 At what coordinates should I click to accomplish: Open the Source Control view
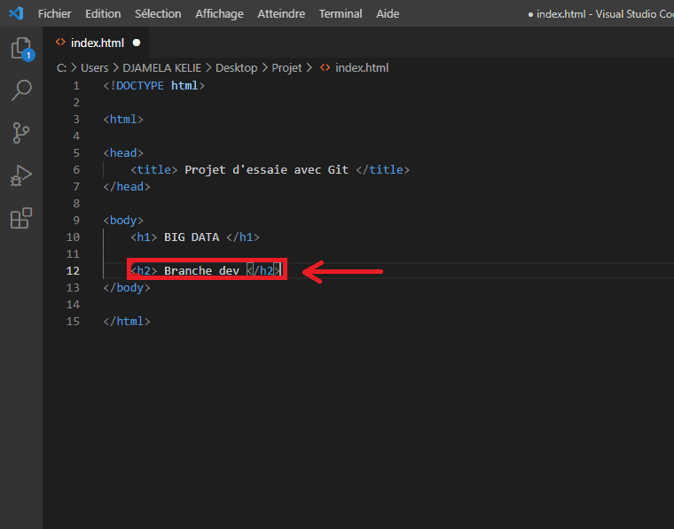pyautogui.click(x=21, y=133)
